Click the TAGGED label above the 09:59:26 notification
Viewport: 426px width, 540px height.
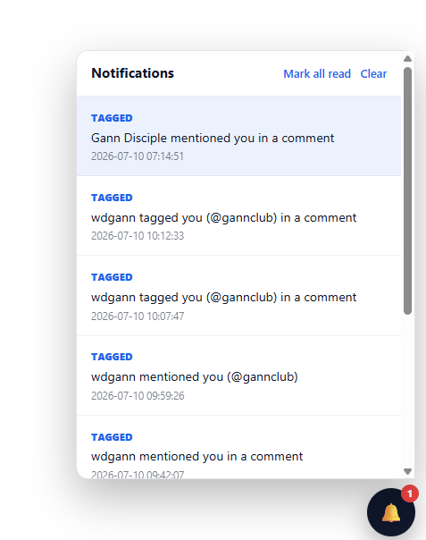tap(112, 357)
